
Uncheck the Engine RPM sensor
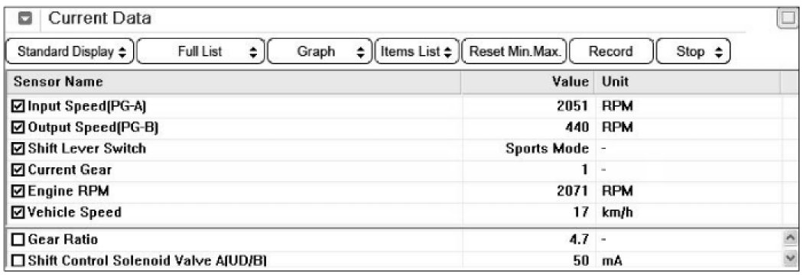tap(18, 191)
